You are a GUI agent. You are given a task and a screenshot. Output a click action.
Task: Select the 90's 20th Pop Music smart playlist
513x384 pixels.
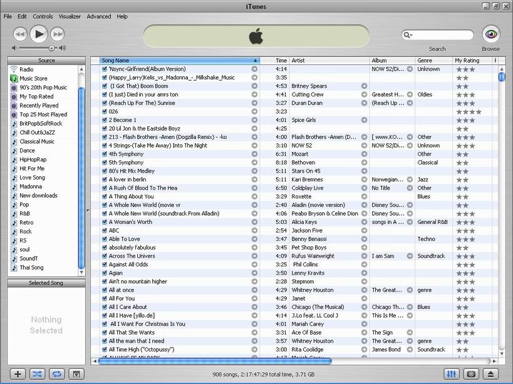click(43, 88)
